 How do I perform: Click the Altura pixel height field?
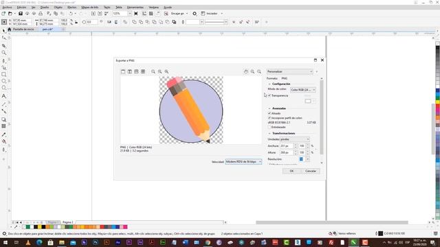(286, 152)
